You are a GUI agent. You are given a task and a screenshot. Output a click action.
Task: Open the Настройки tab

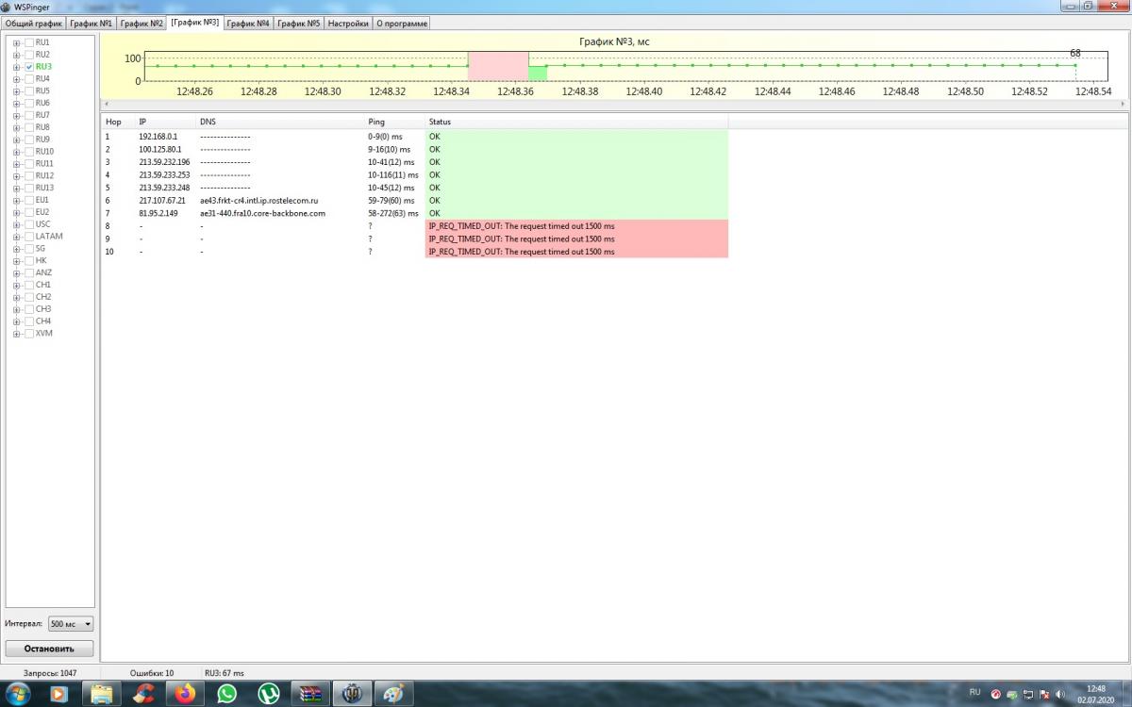(348, 24)
